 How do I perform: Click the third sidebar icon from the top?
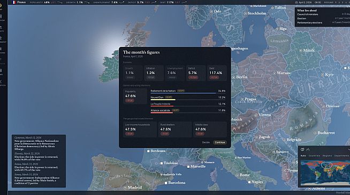click(x=1, y=27)
